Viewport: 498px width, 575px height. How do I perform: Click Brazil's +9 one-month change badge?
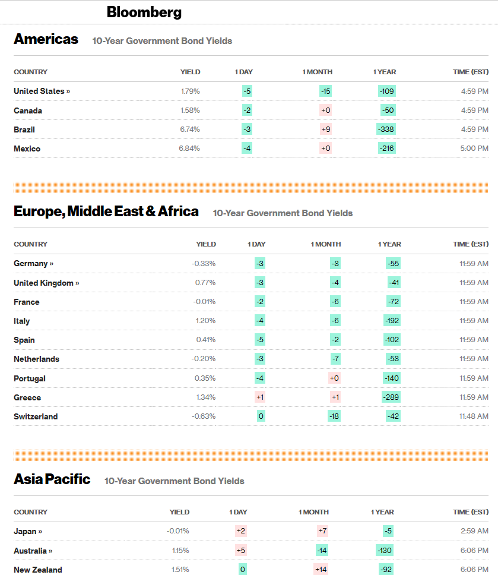click(325, 129)
